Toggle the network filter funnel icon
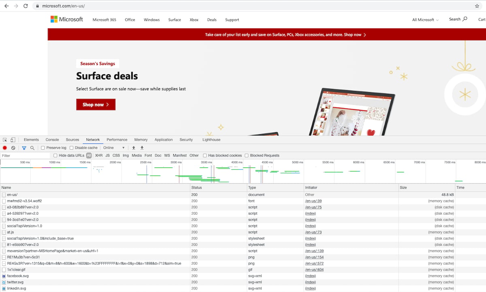The width and height of the screenshot is (486, 292). pos(24,148)
